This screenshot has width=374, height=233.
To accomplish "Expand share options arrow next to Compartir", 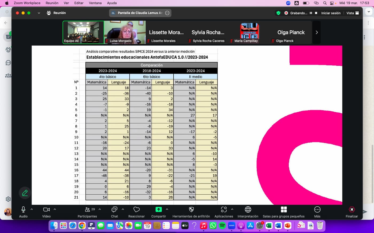I will (167, 209).
